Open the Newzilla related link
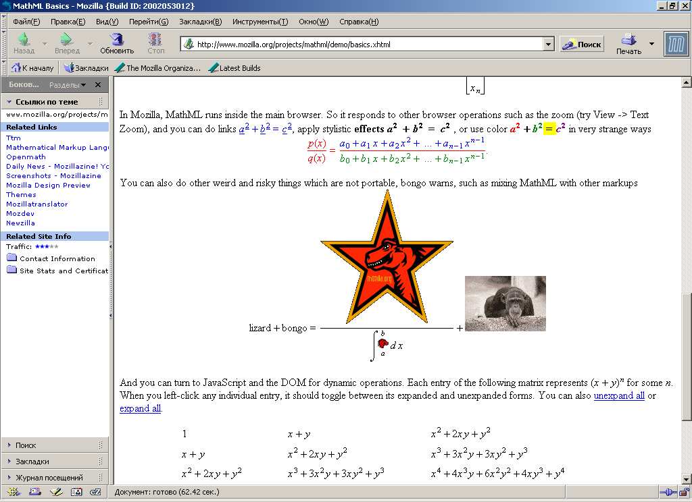692x502 pixels. pos(20,223)
